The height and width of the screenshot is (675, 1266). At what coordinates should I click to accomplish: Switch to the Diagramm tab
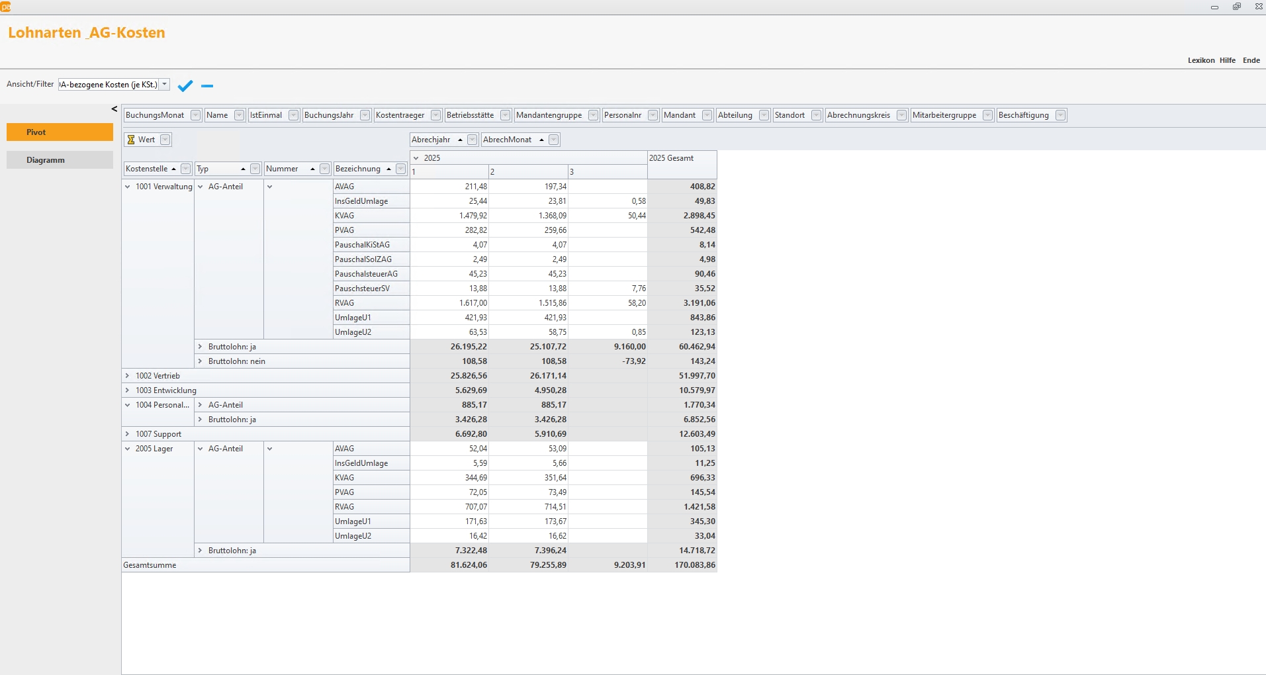pos(60,160)
